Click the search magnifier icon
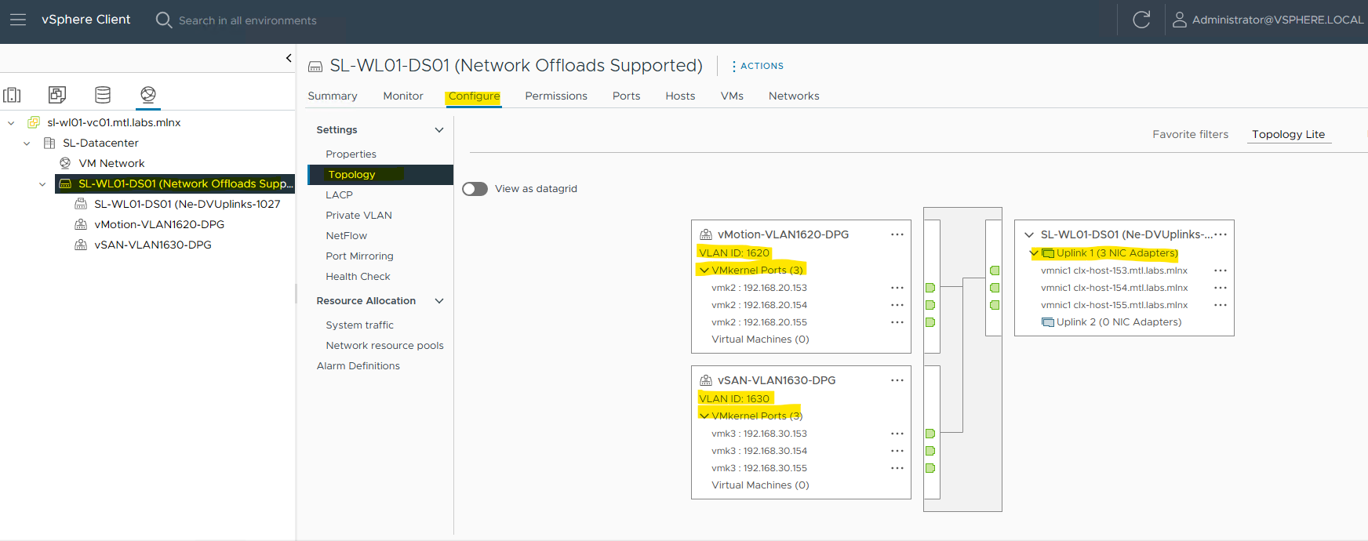Screen dimensions: 1368x541 click(x=164, y=20)
